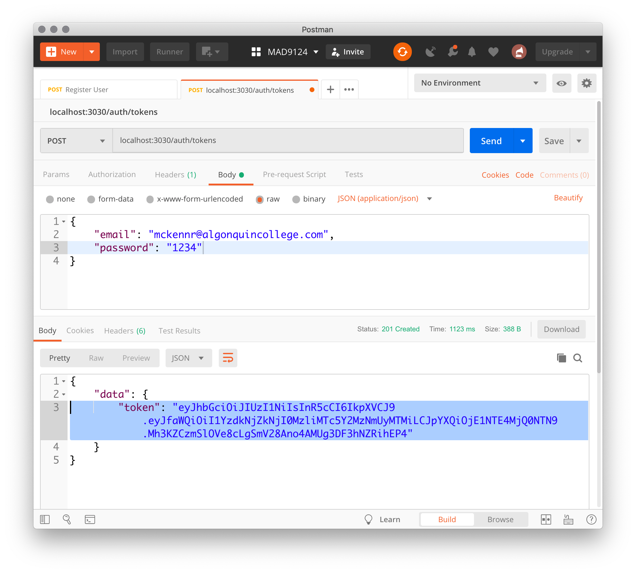Expand the Save button dropdown arrow

579,141
